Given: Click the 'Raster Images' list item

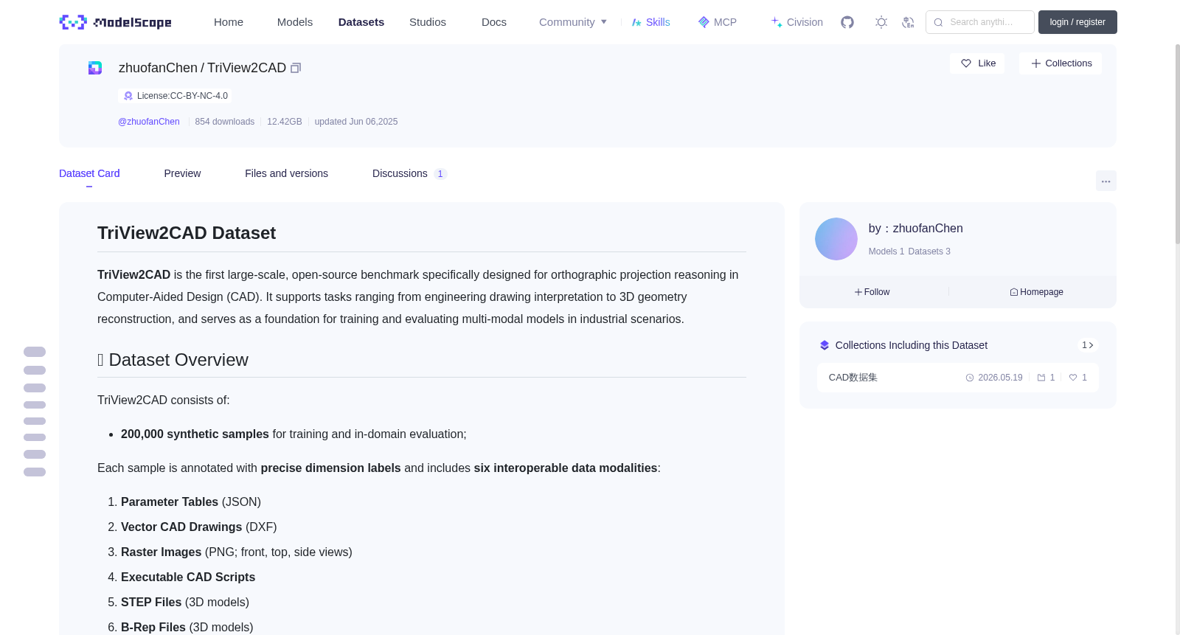Looking at the screenshot, I should tap(237, 552).
